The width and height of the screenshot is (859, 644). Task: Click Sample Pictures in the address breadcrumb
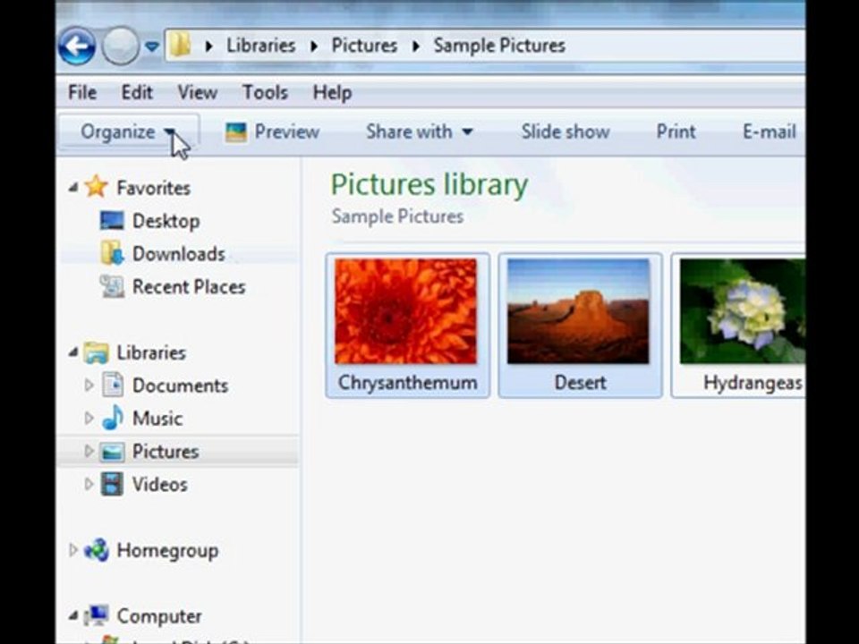pos(499,46)
